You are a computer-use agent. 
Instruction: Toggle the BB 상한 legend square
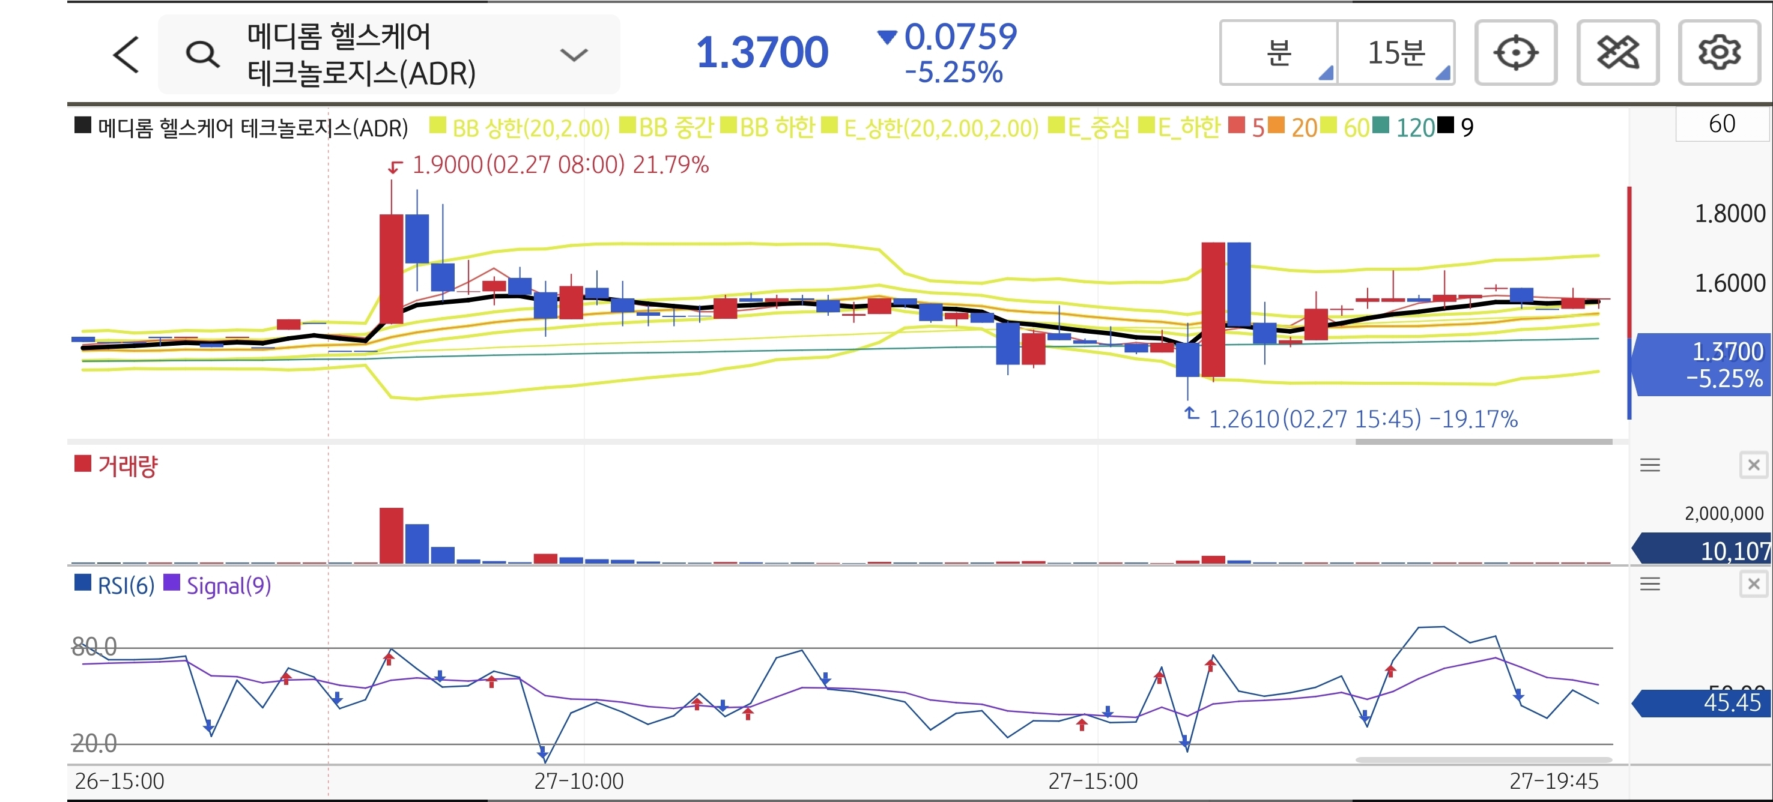point(437,126)
